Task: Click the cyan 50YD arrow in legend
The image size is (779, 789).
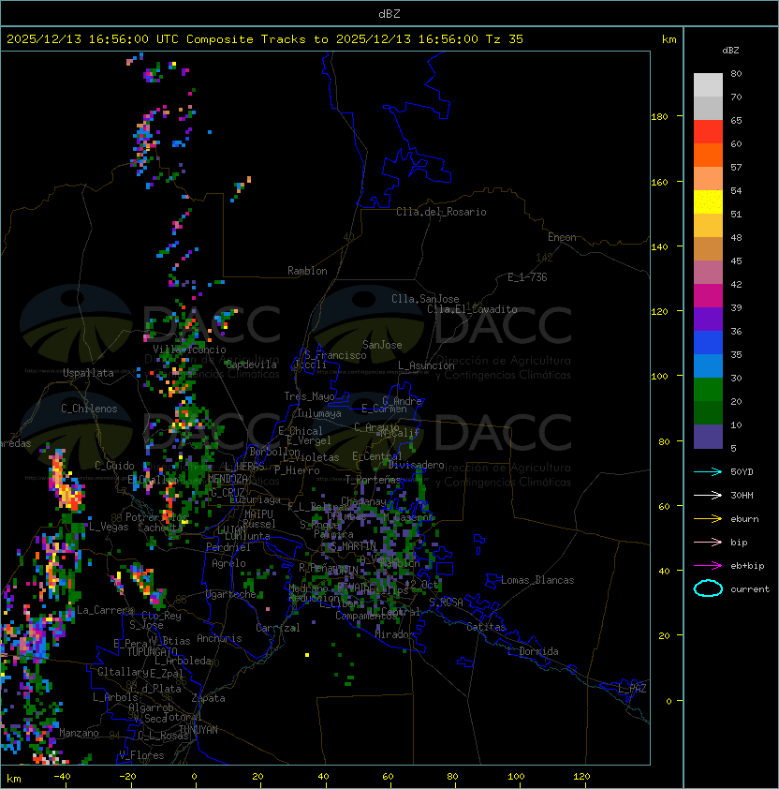Action: (x=708, y=471)
